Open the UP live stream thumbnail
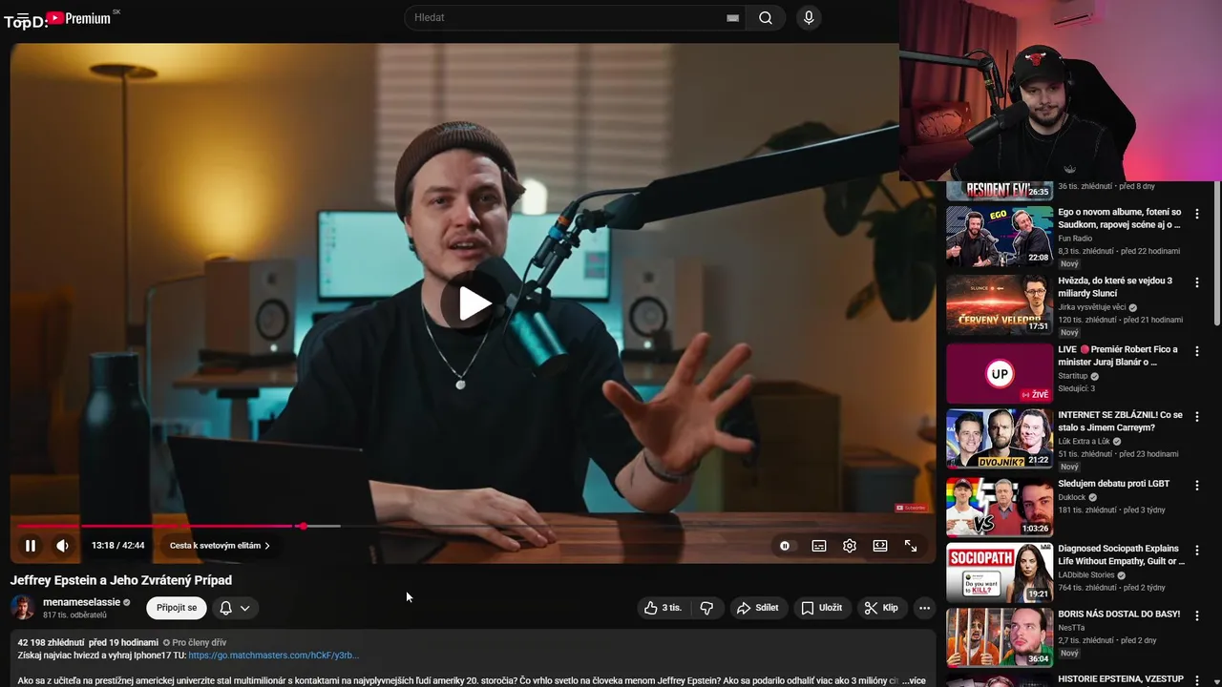1222x687 pixels. (x=1000, y=373)
